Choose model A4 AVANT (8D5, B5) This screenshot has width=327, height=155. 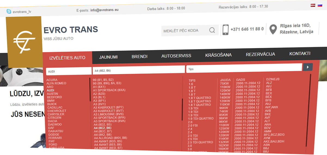pos(108,141)
